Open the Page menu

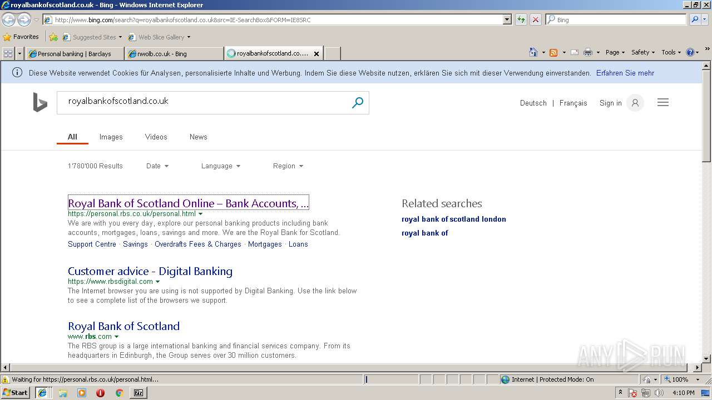[615, 52]
